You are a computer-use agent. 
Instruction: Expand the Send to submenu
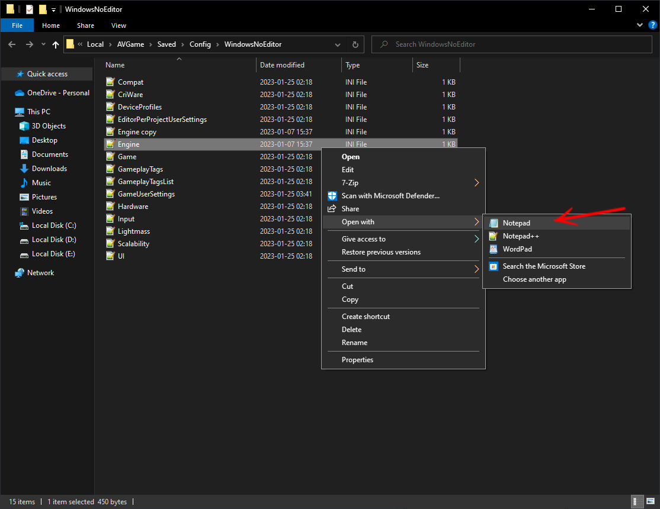403,269
